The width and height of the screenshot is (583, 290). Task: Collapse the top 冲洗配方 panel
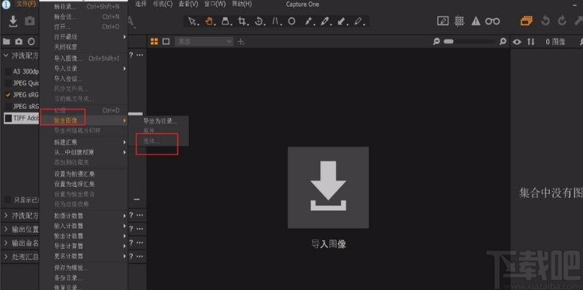click(6, 56)
